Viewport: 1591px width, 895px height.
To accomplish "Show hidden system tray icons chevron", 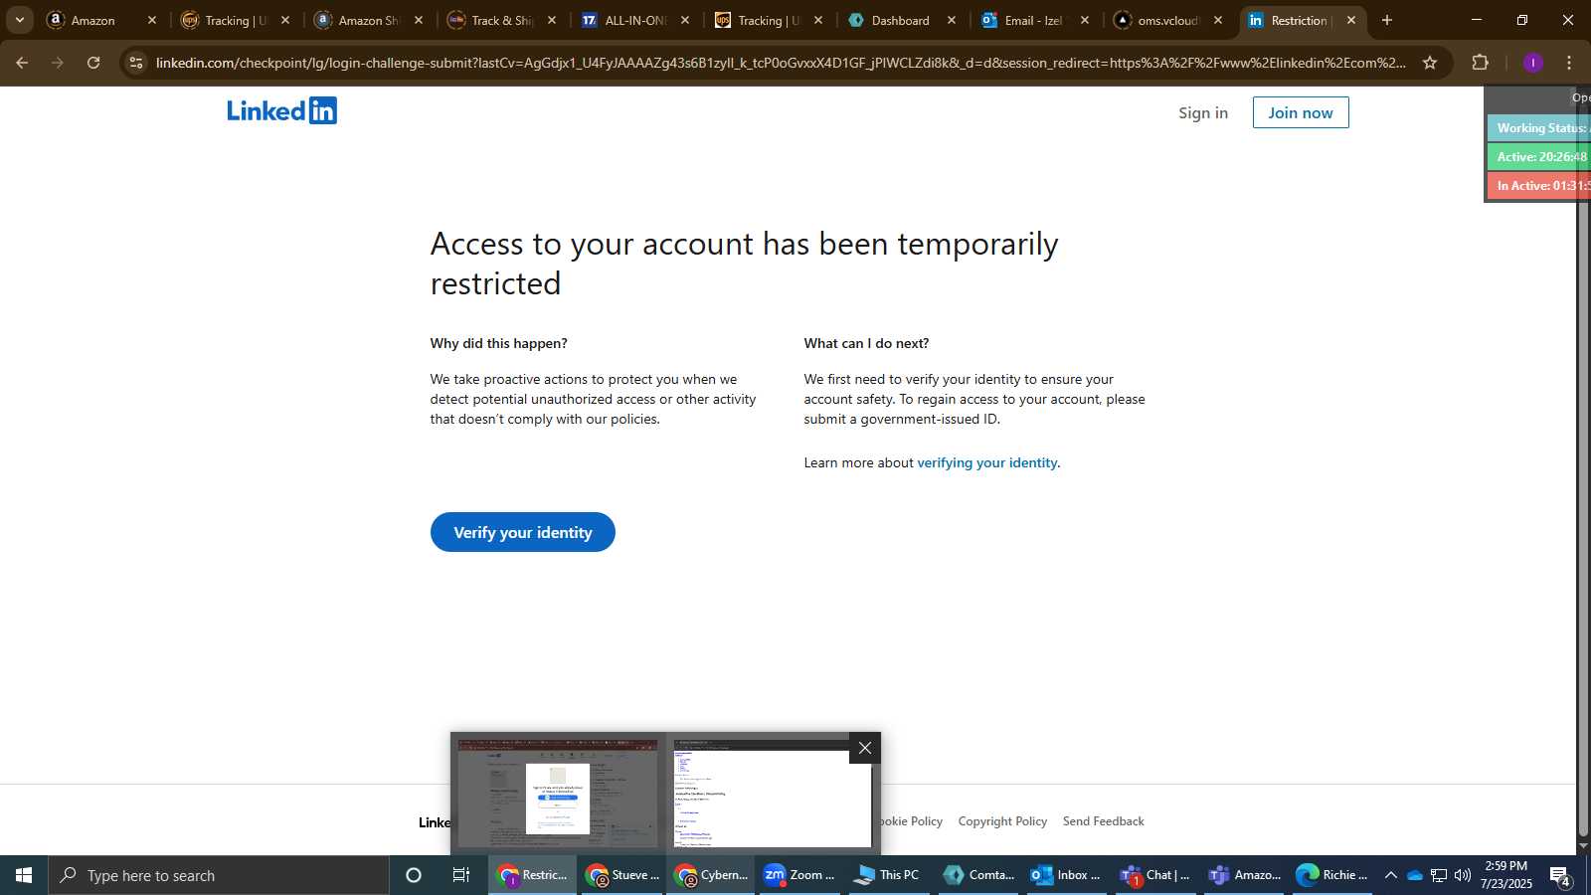I will pos(1390,875).
